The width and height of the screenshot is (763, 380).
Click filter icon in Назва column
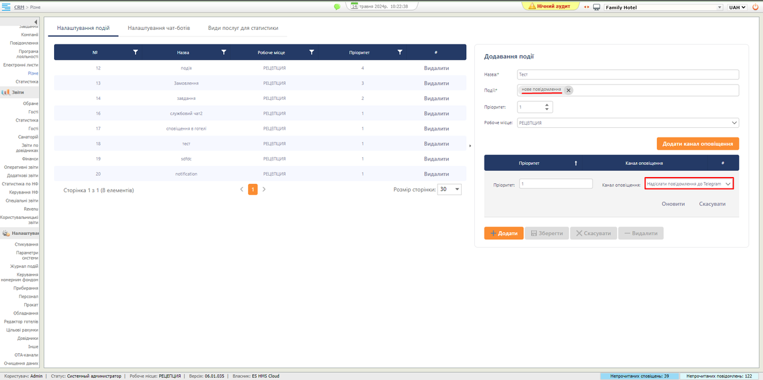[224, 52]
